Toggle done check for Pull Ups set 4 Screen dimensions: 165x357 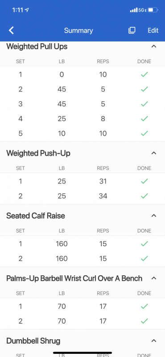point(144,119)
